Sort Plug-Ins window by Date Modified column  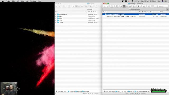coord(92,12)
